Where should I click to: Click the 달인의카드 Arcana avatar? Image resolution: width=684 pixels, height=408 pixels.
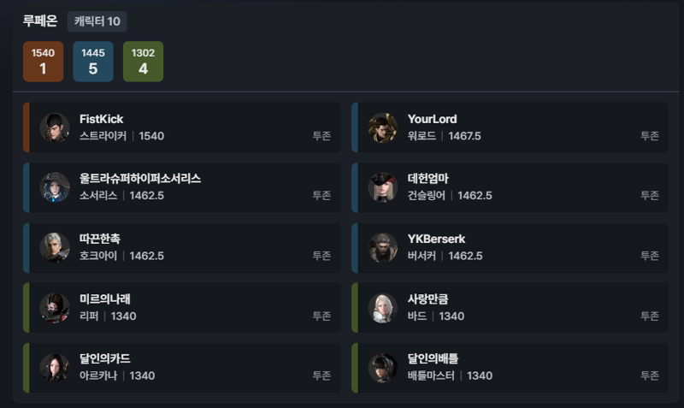pos(55,368)
